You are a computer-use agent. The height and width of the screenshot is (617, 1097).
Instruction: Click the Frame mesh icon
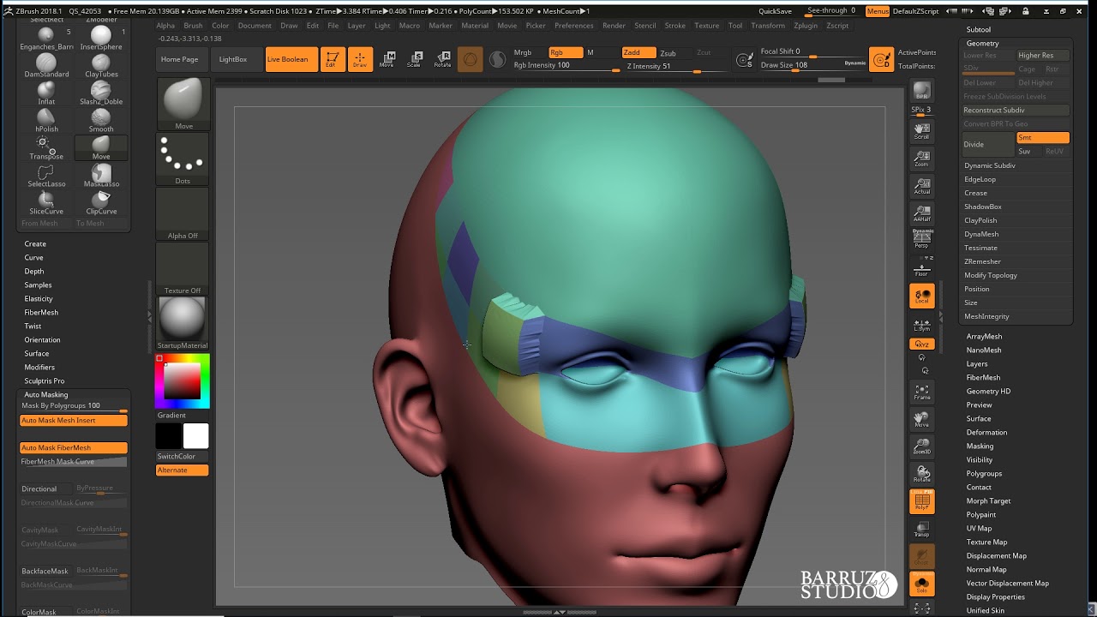coord(921,392)
